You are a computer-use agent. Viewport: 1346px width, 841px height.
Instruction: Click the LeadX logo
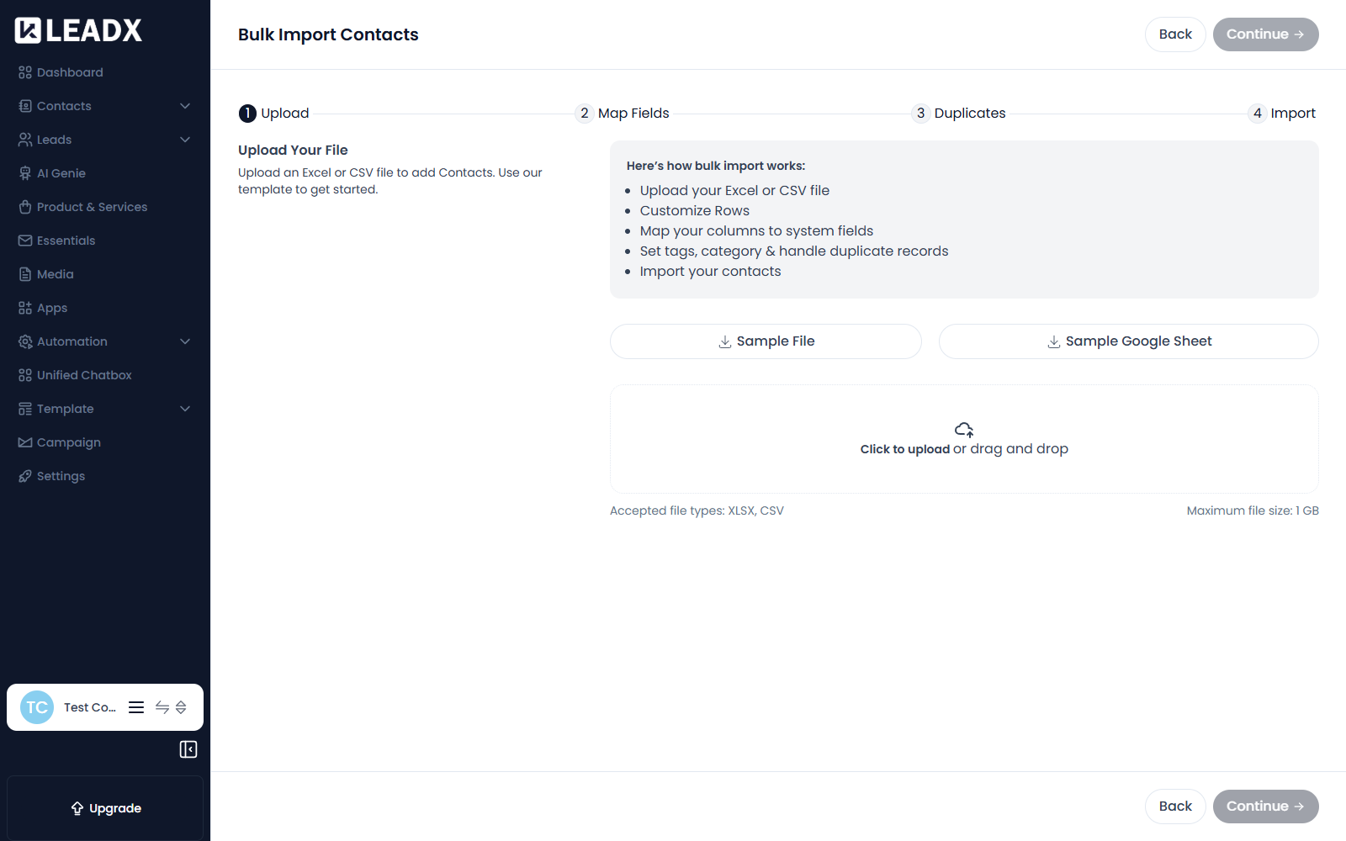click(x=78, y=30)
